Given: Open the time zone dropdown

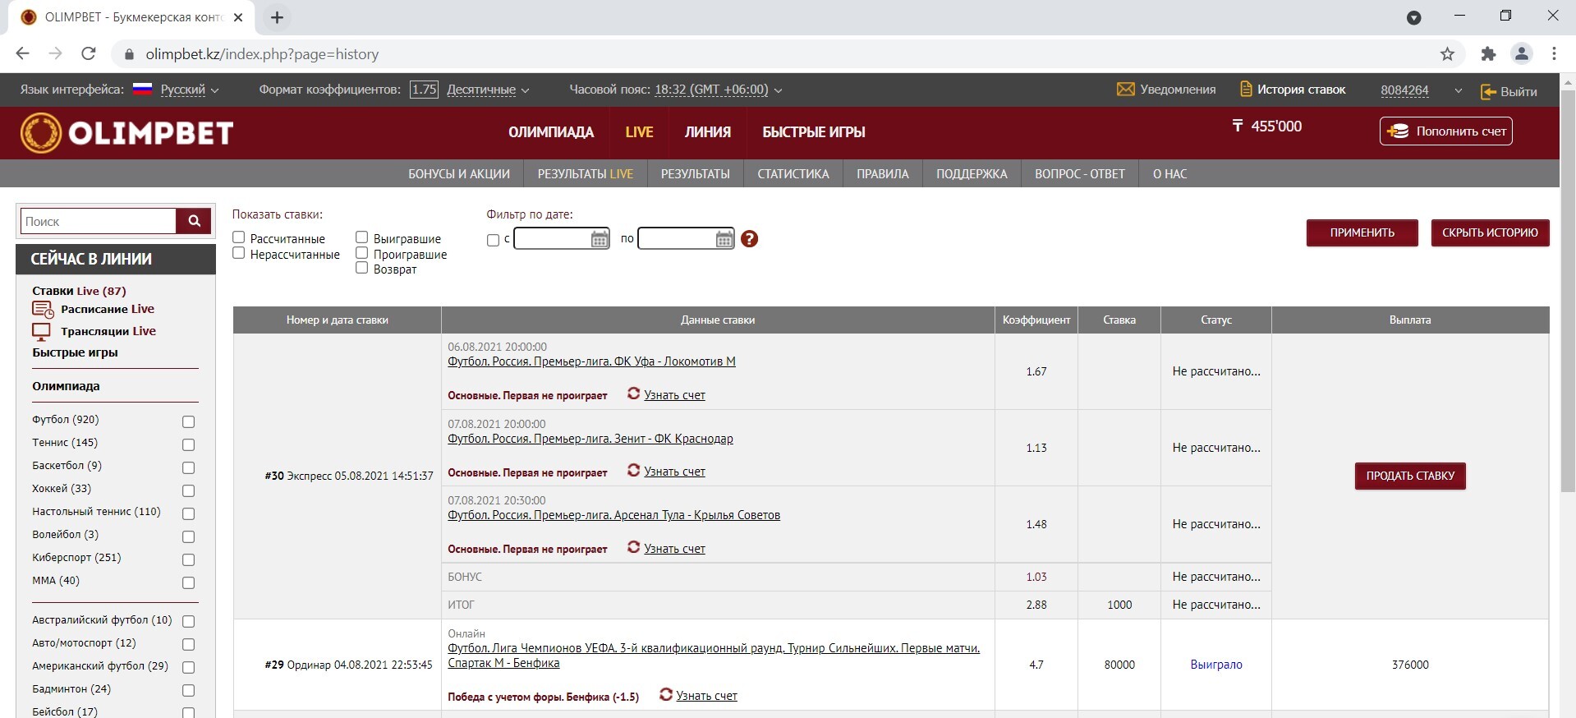Looking at the screenshot, I should click(x=718, y=90).
